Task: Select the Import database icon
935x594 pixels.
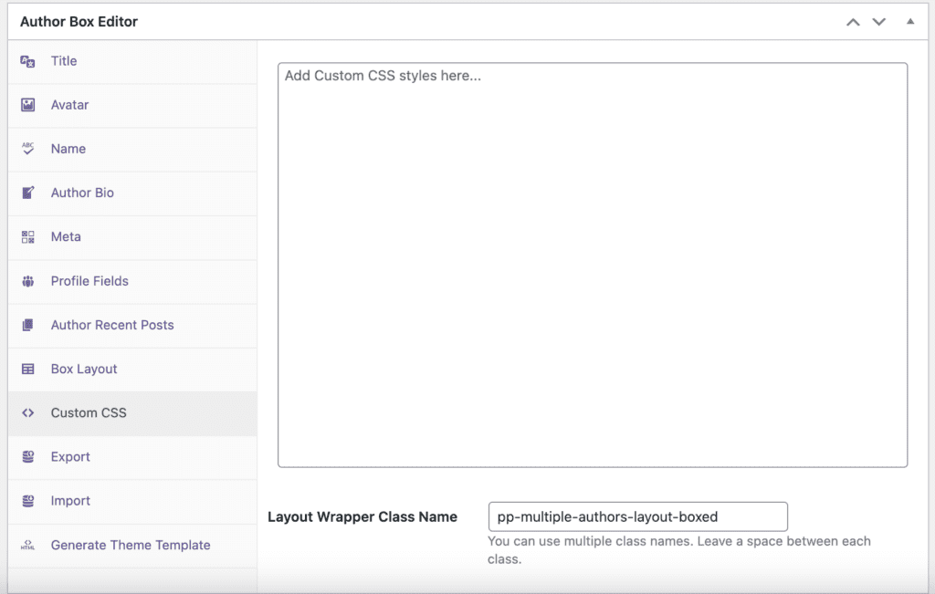Action: pos(29,500)
